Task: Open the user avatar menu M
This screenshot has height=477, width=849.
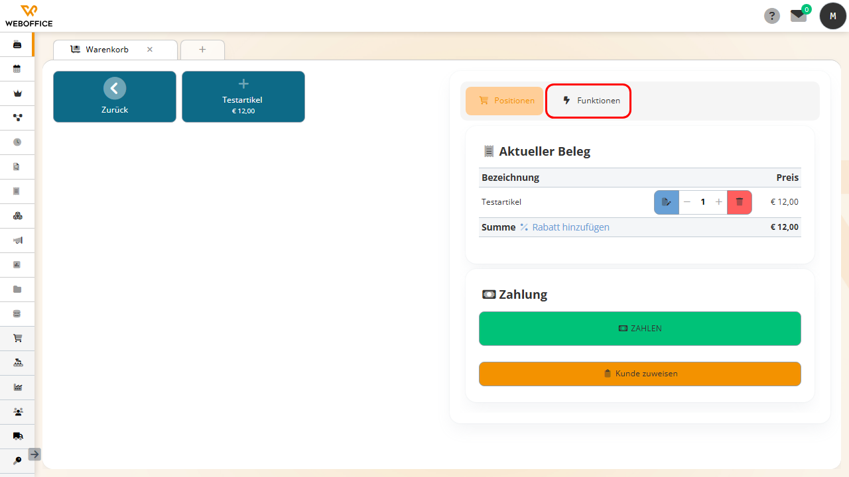Action: coord(833,16)
